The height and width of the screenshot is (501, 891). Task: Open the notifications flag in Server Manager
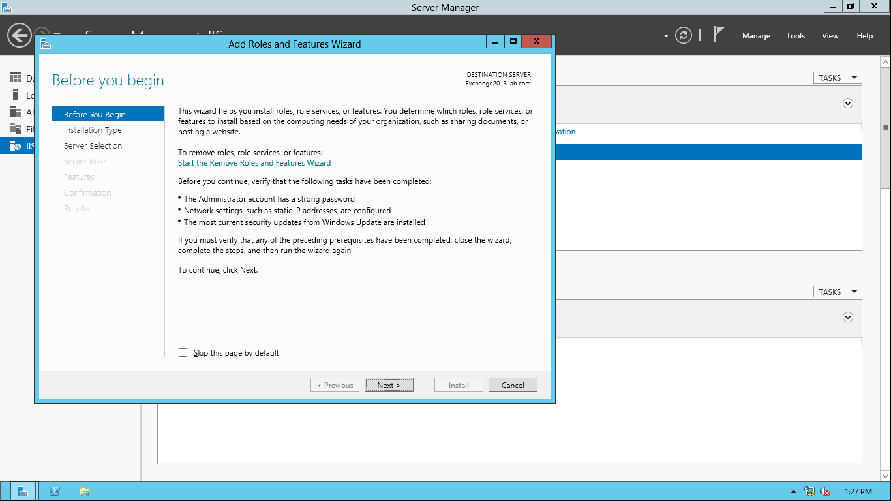(719, 35)
